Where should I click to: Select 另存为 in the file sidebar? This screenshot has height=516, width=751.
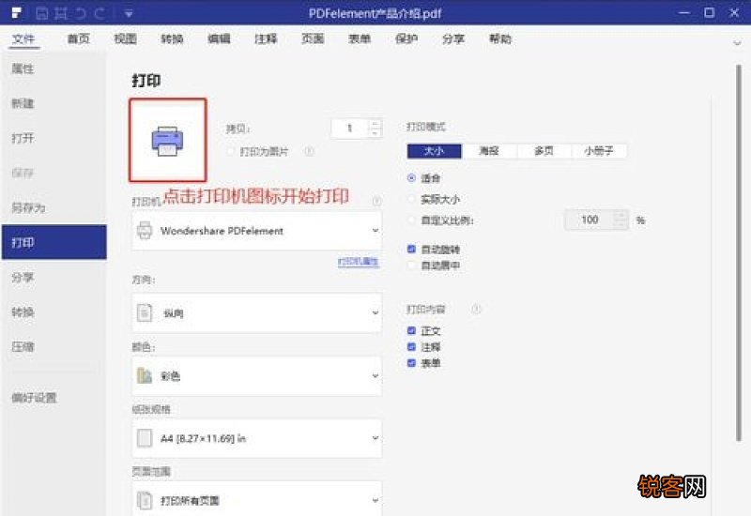pos(54,207)
